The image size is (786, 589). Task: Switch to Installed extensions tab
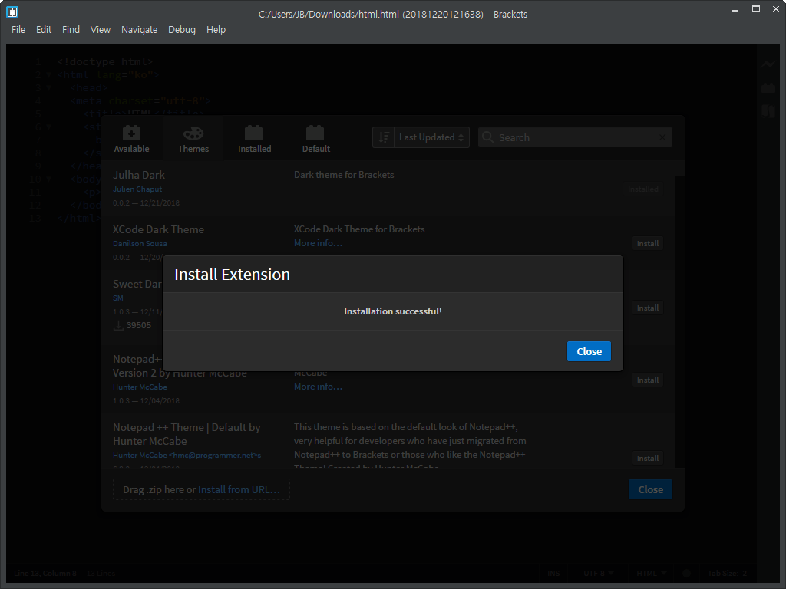(254, 139)
